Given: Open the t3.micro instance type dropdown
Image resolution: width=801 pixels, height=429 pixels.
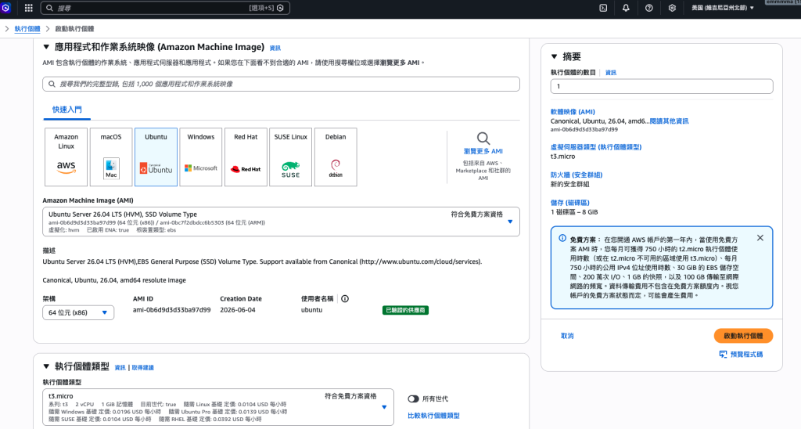Looking at the screenshot, I should (x=218, y=408).
